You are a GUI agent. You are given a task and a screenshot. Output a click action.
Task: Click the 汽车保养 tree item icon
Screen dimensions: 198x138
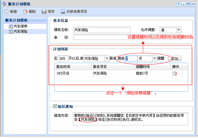click(x=11, y=26)
